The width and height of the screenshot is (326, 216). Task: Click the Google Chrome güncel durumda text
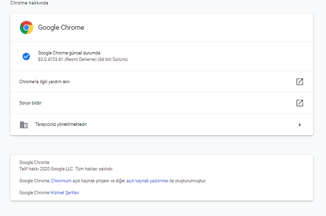pyautogui.click(x=69, y=53)
